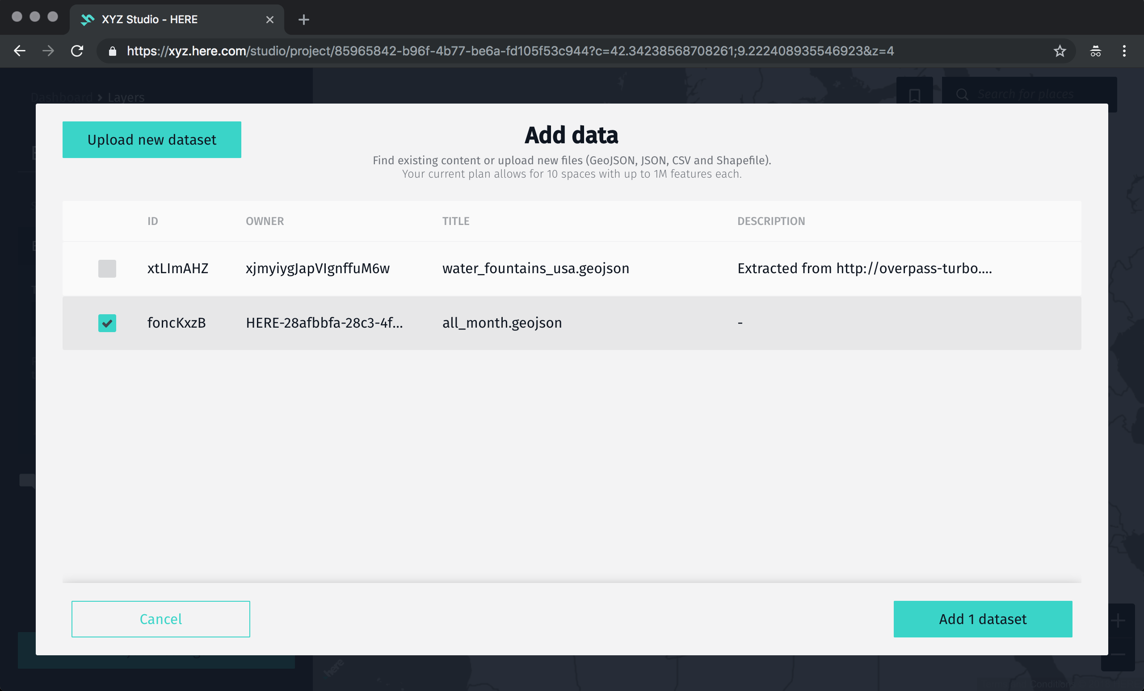Open the Dashboard breadcrumb link
Viewport: 1144px width, 691px height.
click(62, 97)
